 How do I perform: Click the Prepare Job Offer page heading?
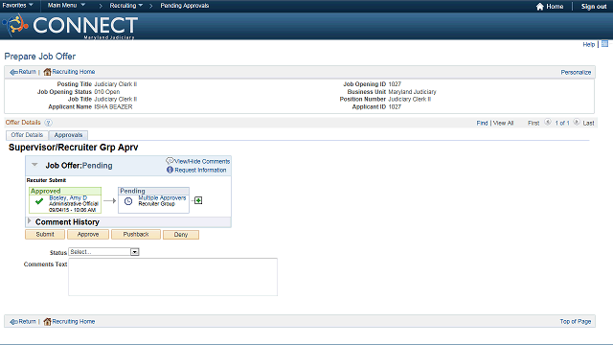tap(40, 57)
